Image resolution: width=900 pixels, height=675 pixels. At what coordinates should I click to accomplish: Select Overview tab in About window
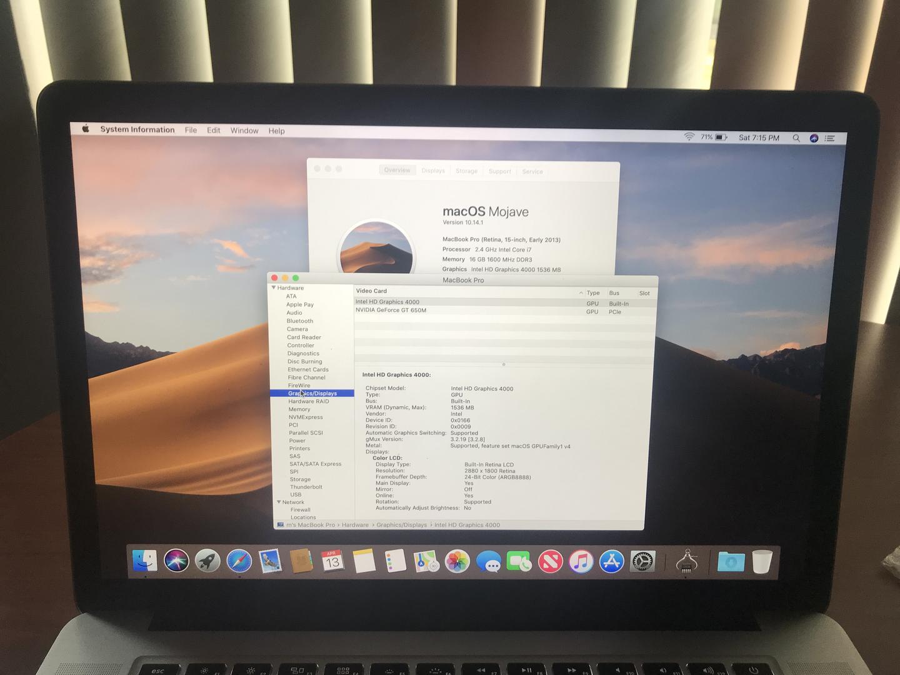(397, 170)
